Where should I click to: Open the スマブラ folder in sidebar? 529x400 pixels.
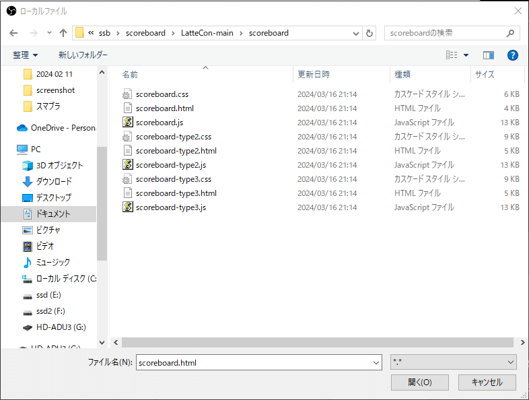click(48, 106)
